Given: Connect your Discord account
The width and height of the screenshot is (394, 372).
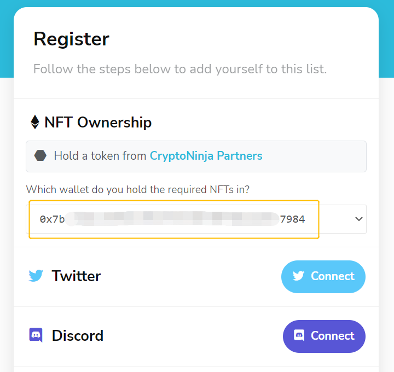Looking at the screenshot, I should coord(324,336).
